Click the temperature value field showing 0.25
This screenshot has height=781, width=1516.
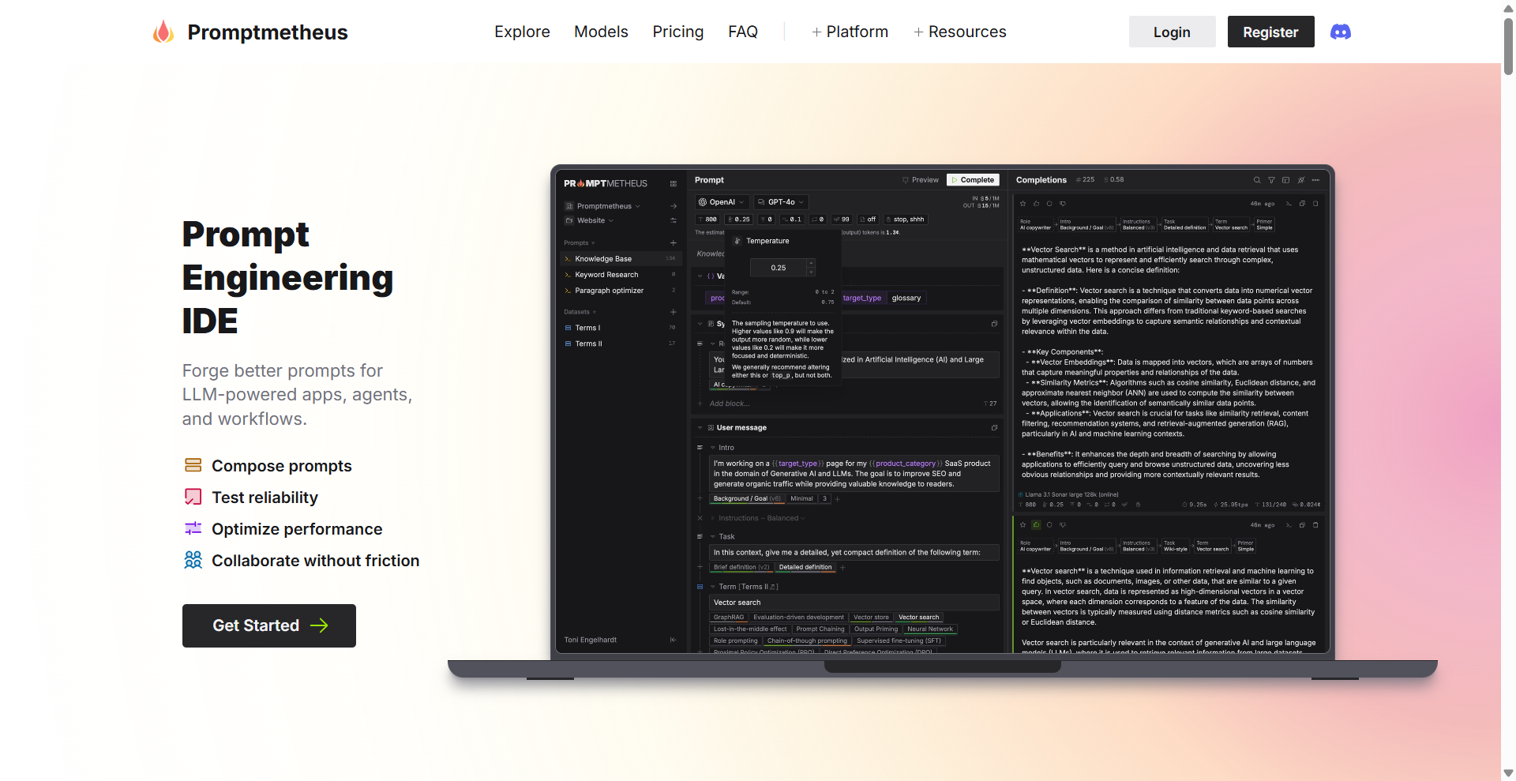[x=779, y=268]
